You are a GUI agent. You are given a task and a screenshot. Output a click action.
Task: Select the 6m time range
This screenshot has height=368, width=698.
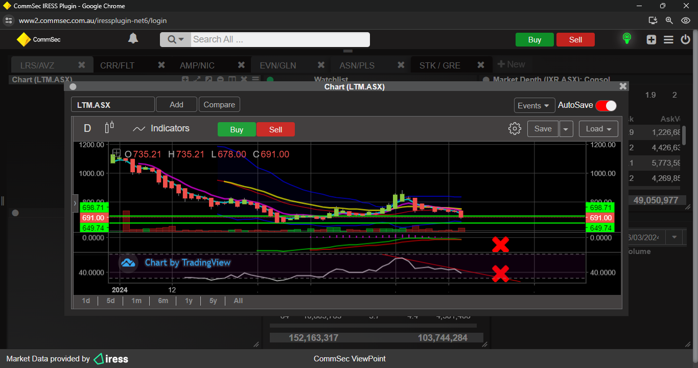(163, 301)
